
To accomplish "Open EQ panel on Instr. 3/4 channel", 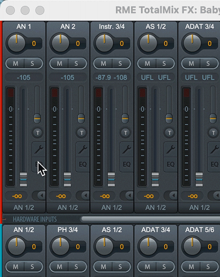I will click(x=127, y=165).
